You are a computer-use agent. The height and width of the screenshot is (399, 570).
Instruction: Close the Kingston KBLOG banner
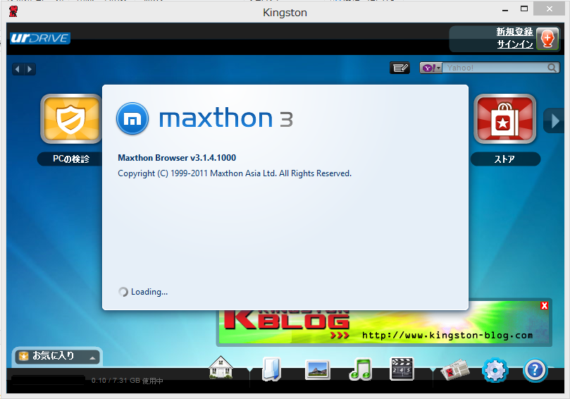coord(544,305)
